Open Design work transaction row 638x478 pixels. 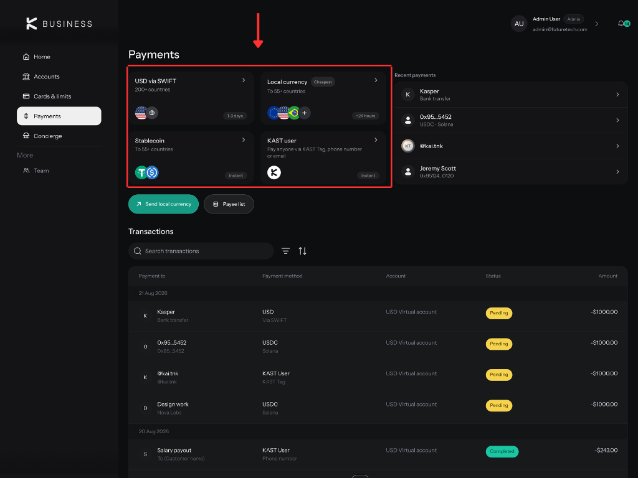point(378,408)
